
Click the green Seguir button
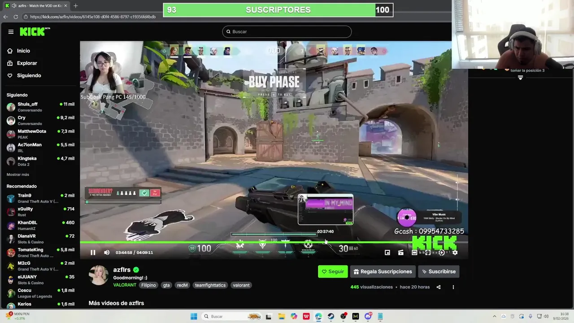pos(333,271)
